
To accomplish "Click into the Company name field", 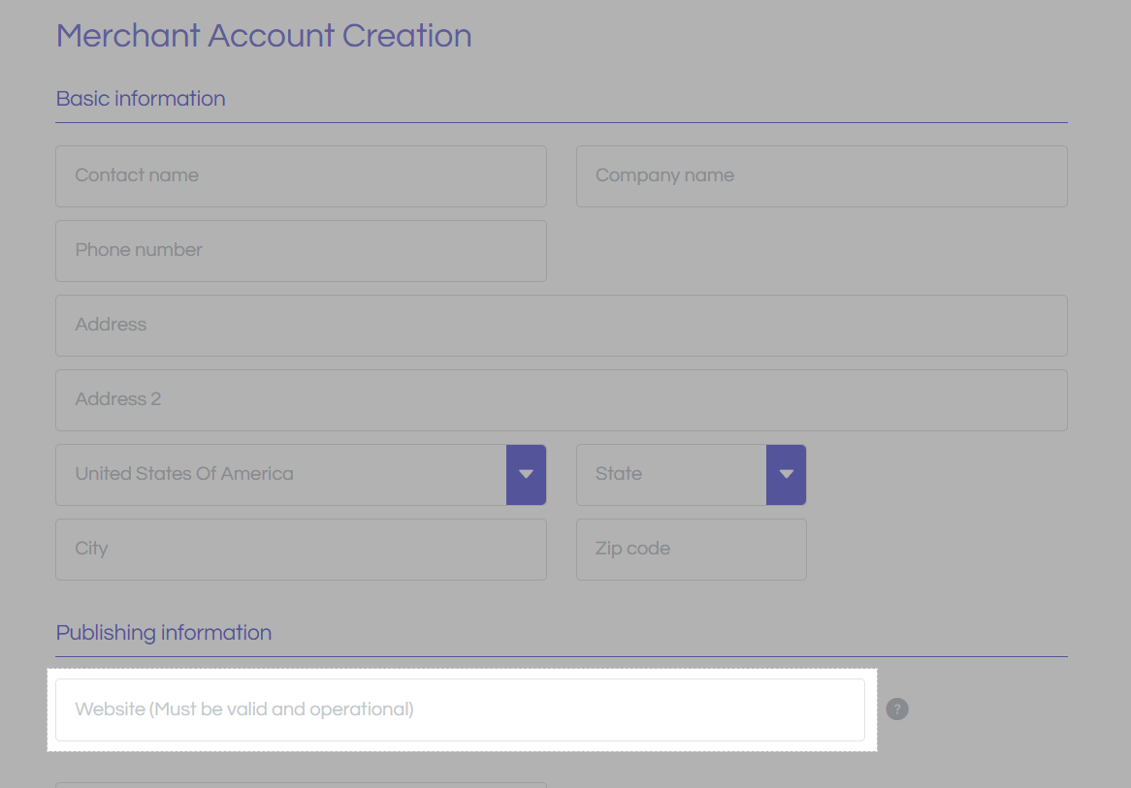I will tap(821, 175).
